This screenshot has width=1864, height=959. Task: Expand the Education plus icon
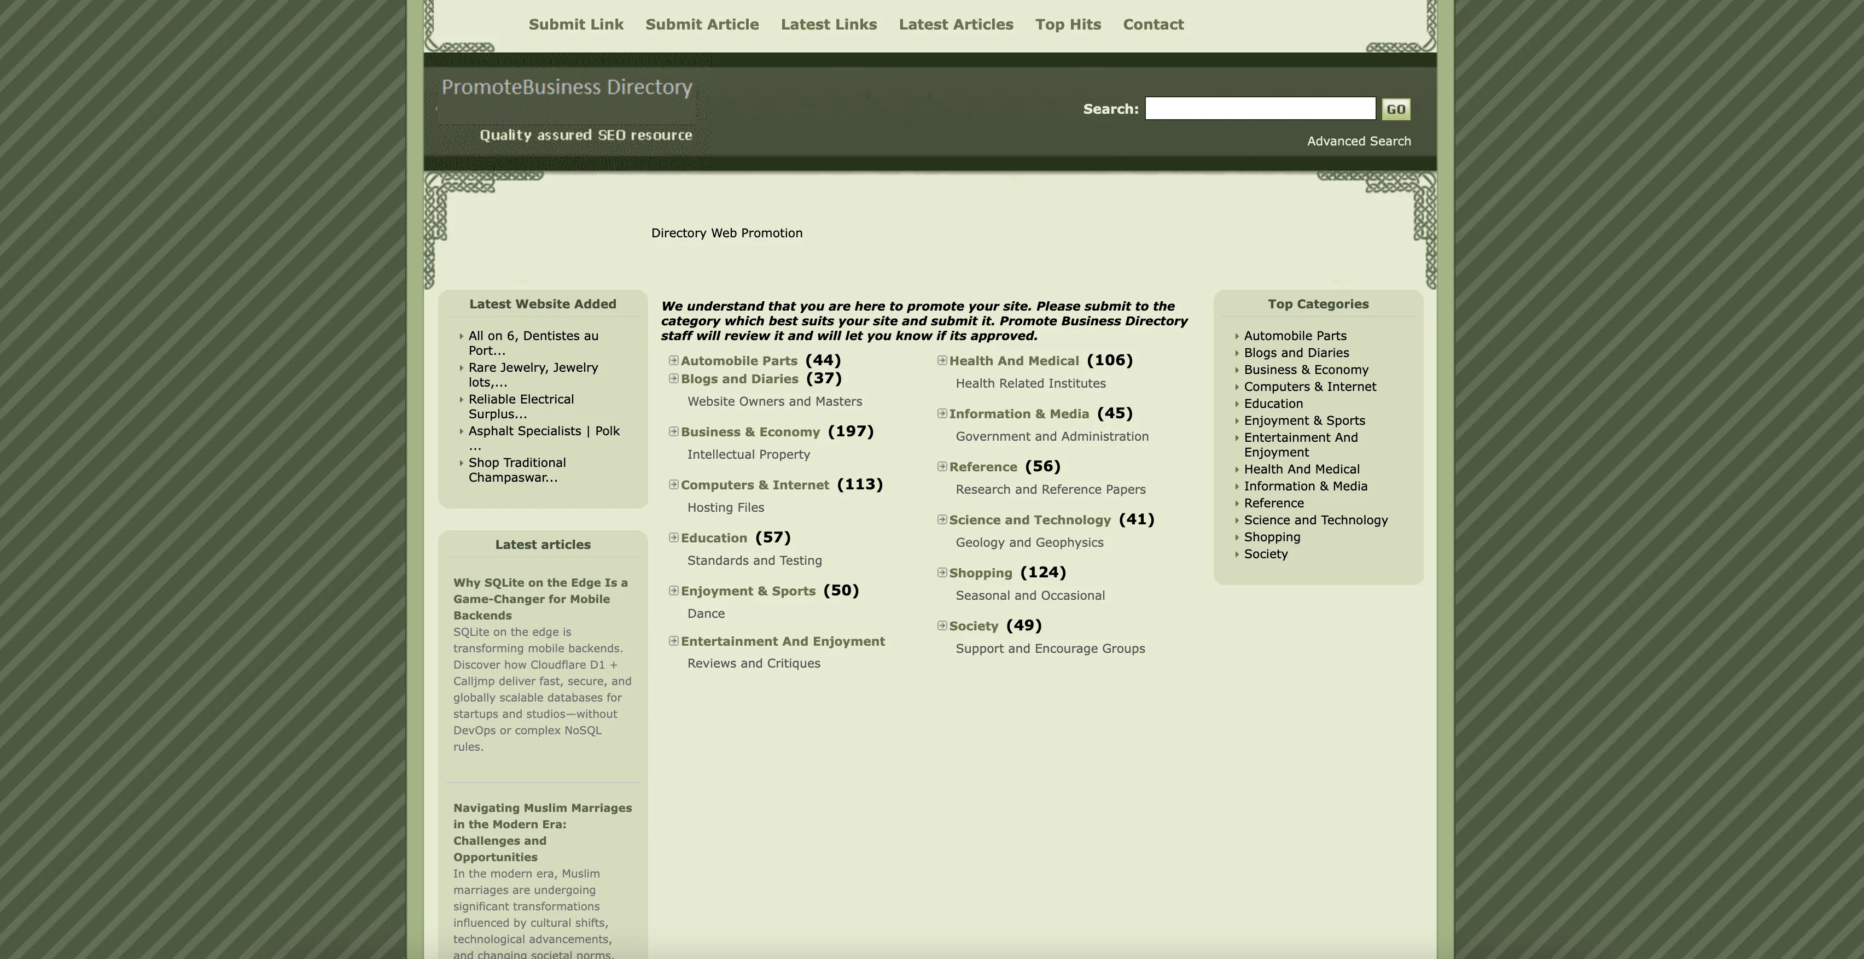[x=674, y=537]
